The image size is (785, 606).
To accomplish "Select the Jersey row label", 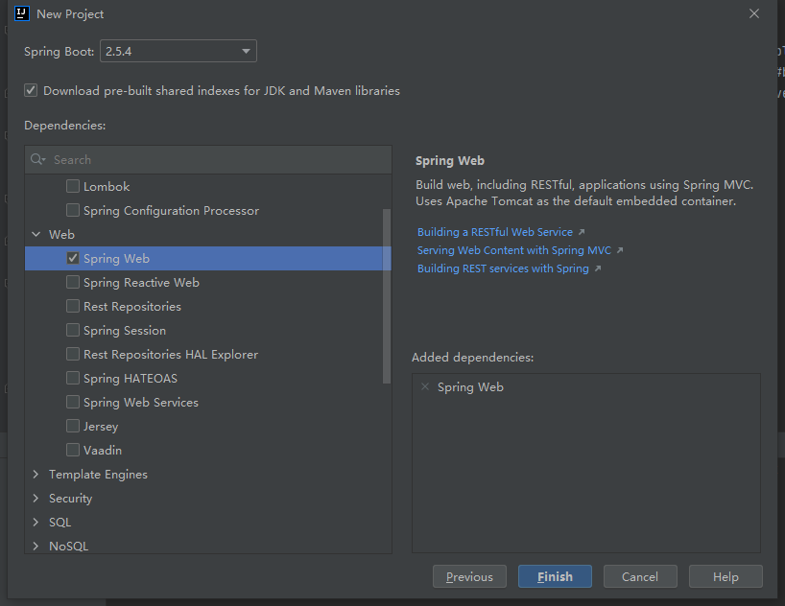I will 101,427.
